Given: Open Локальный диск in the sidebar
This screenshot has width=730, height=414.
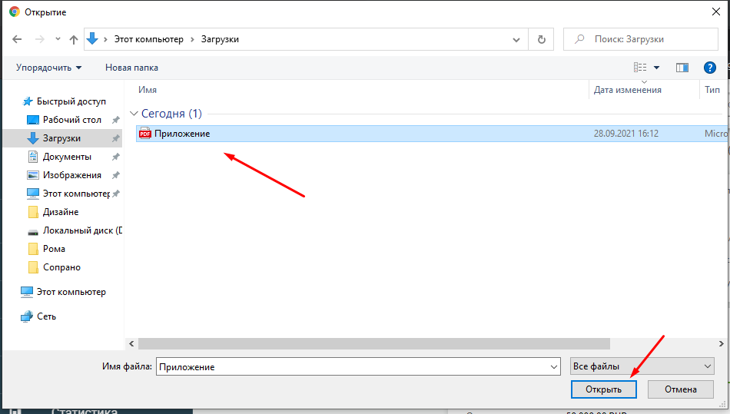Looking at the screenshot, I should click(x=82, y=230).
